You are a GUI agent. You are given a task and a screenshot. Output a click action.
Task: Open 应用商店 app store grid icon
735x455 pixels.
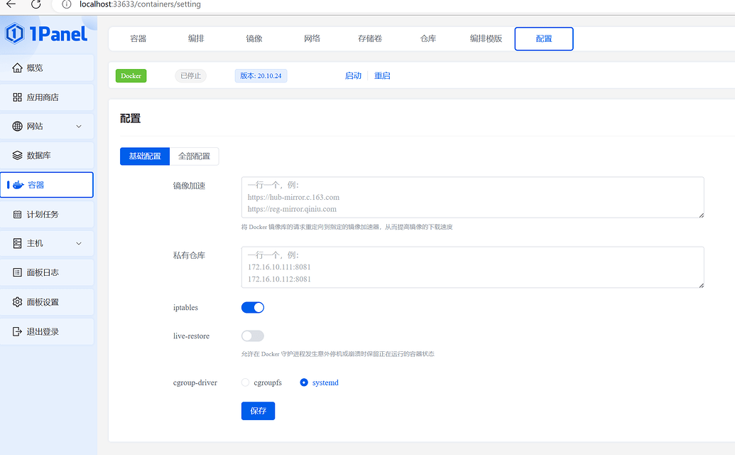coord(17,97)
